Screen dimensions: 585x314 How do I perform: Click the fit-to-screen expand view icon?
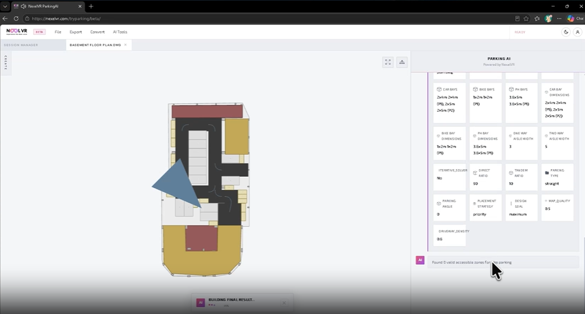coord(388,62)
